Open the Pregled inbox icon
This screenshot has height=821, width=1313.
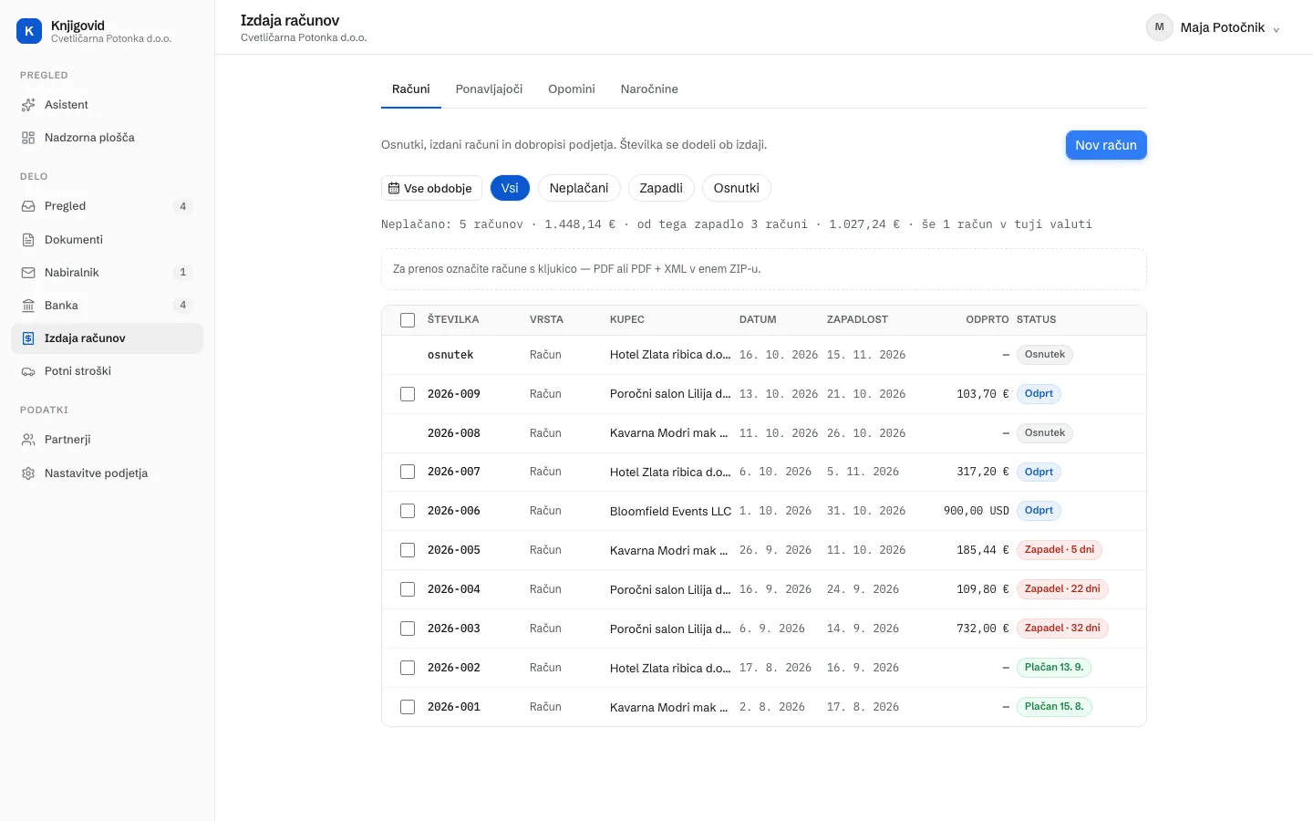(28, 206)
